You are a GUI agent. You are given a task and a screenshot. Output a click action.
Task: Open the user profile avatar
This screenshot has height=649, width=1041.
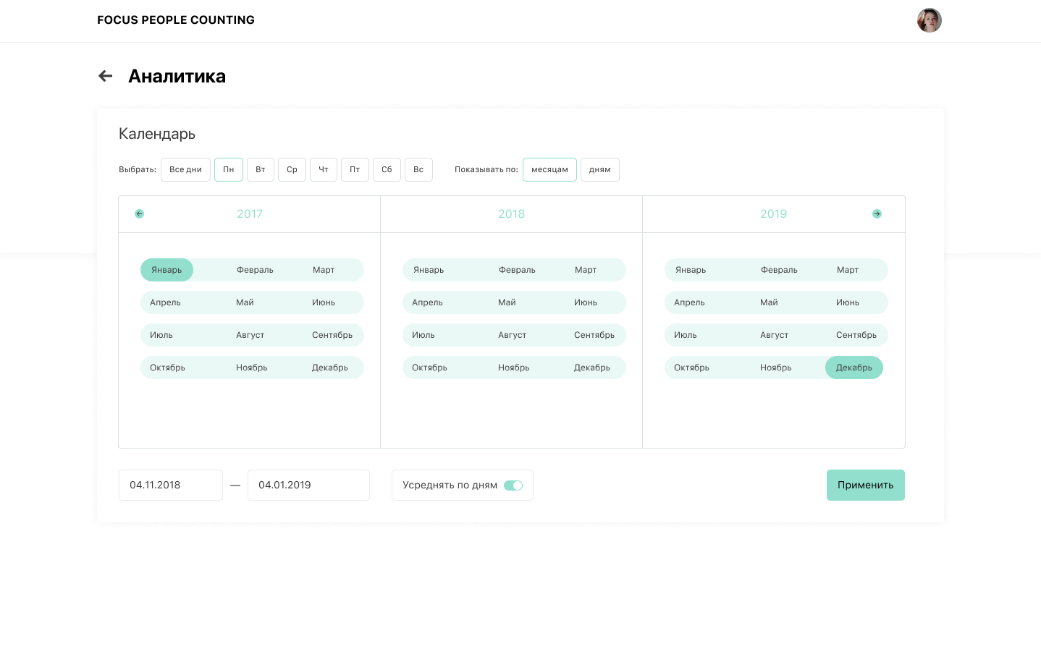pos(929,20)
